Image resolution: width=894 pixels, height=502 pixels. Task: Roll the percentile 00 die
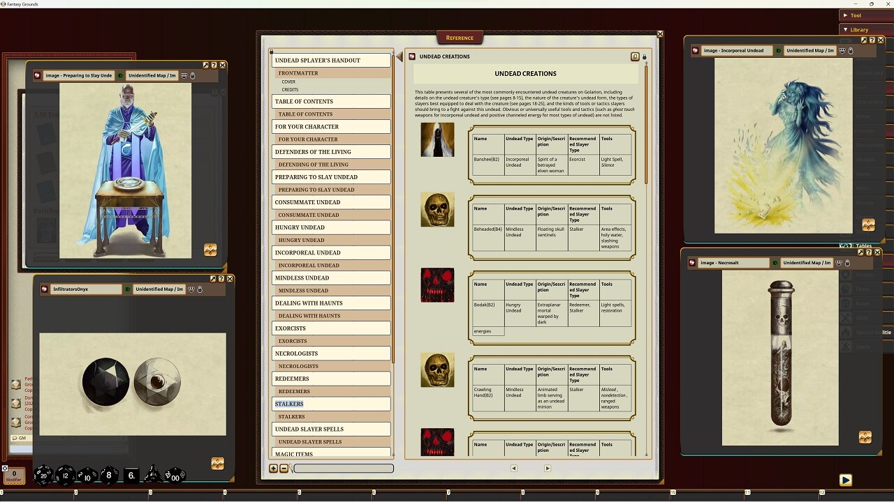coord(175,476)
